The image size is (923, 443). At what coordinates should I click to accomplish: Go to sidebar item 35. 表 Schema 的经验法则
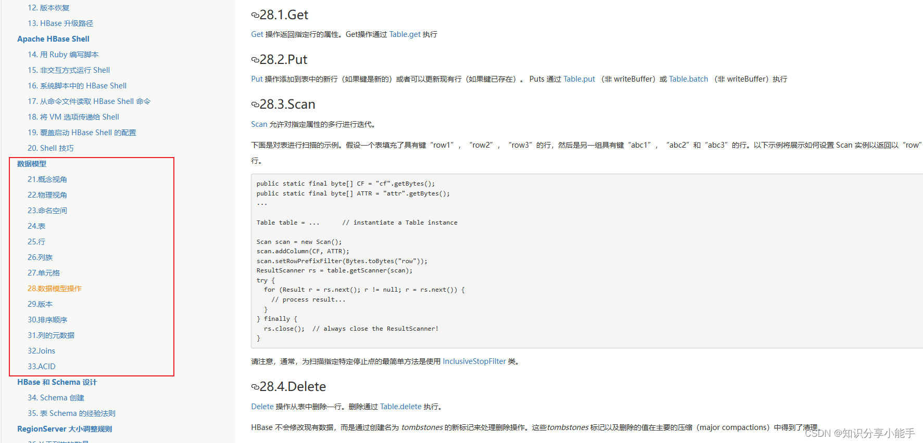click(71, 413)
